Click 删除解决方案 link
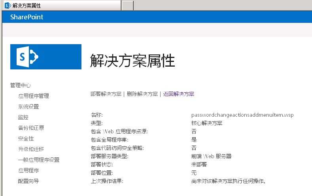 (x=142, y=94)
